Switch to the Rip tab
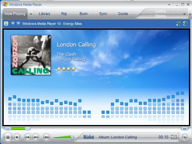The width and height of the screenshot is (192, 144). click(x=64, y=13)
